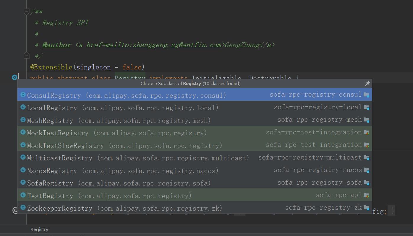Click the class icon beside ConsulRegistry
Image resolution: width=413 pixels, height=236 pixels.
(x=23, y=95)
